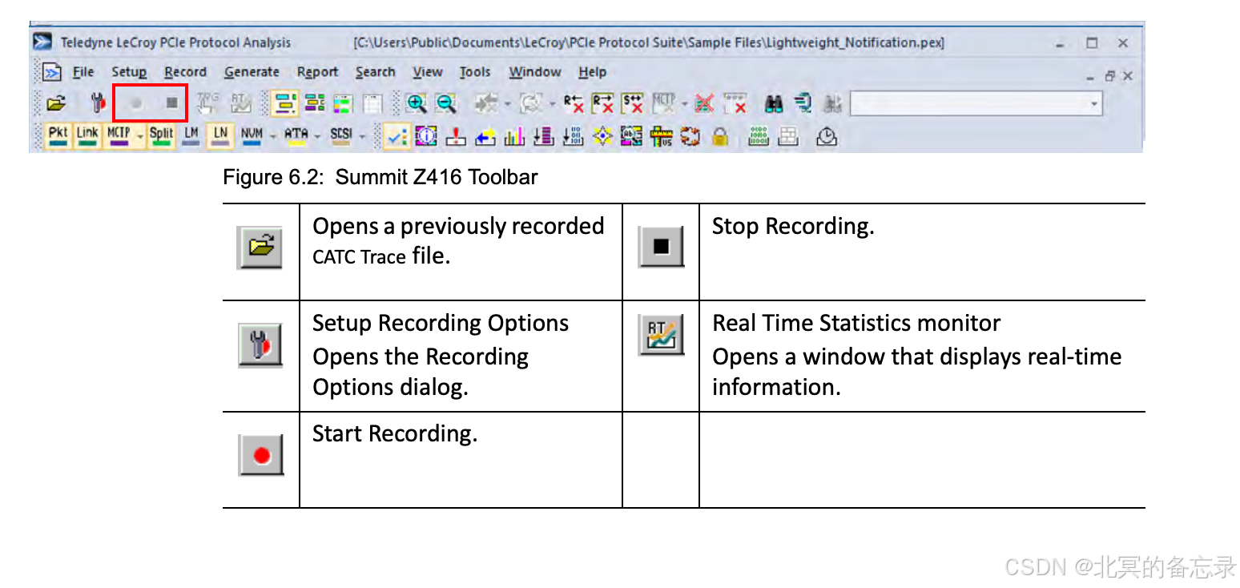This screenshot has width=1240, height=588.
Task: Click the blue and yellow arrows icon
Action: click(485, 137)
